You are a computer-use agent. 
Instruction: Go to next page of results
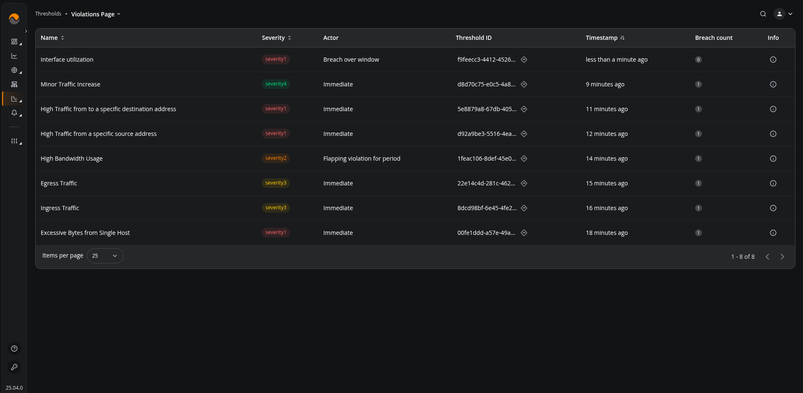coord(782,257)
